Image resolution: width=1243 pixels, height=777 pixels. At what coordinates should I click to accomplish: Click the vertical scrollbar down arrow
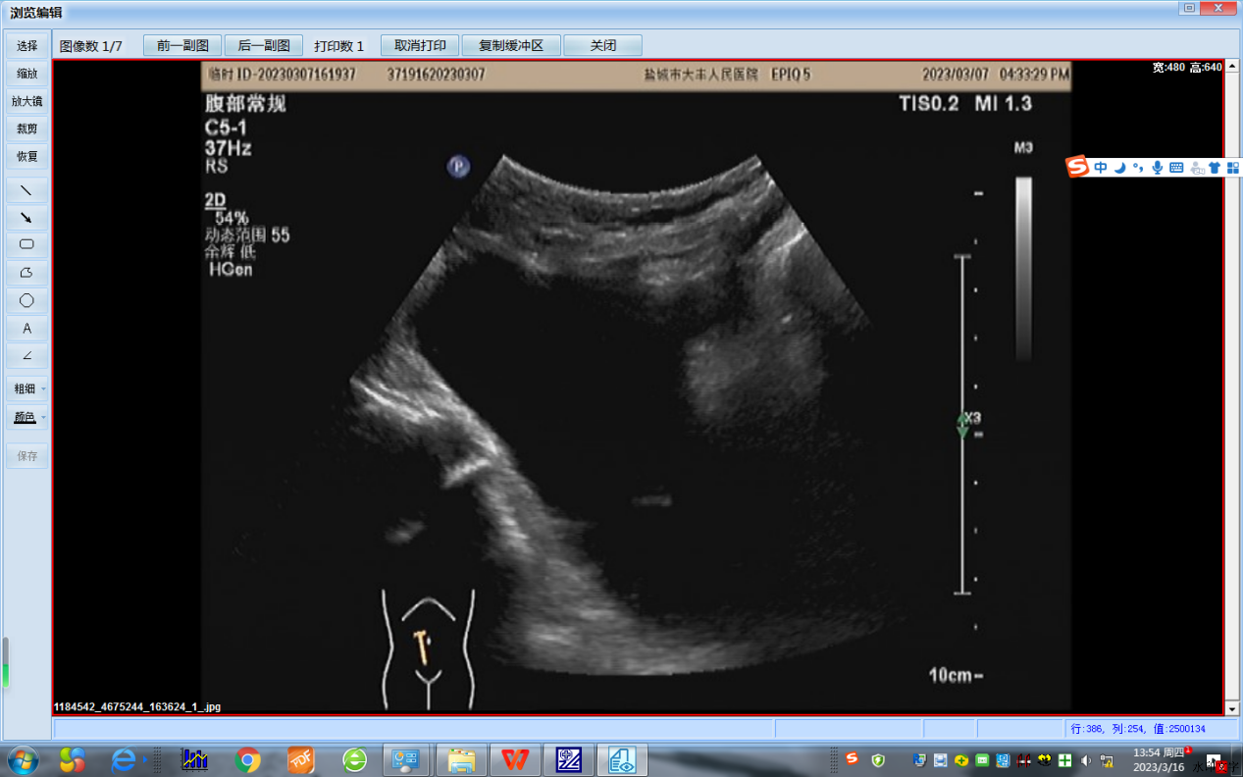(x=1232, y=708)
